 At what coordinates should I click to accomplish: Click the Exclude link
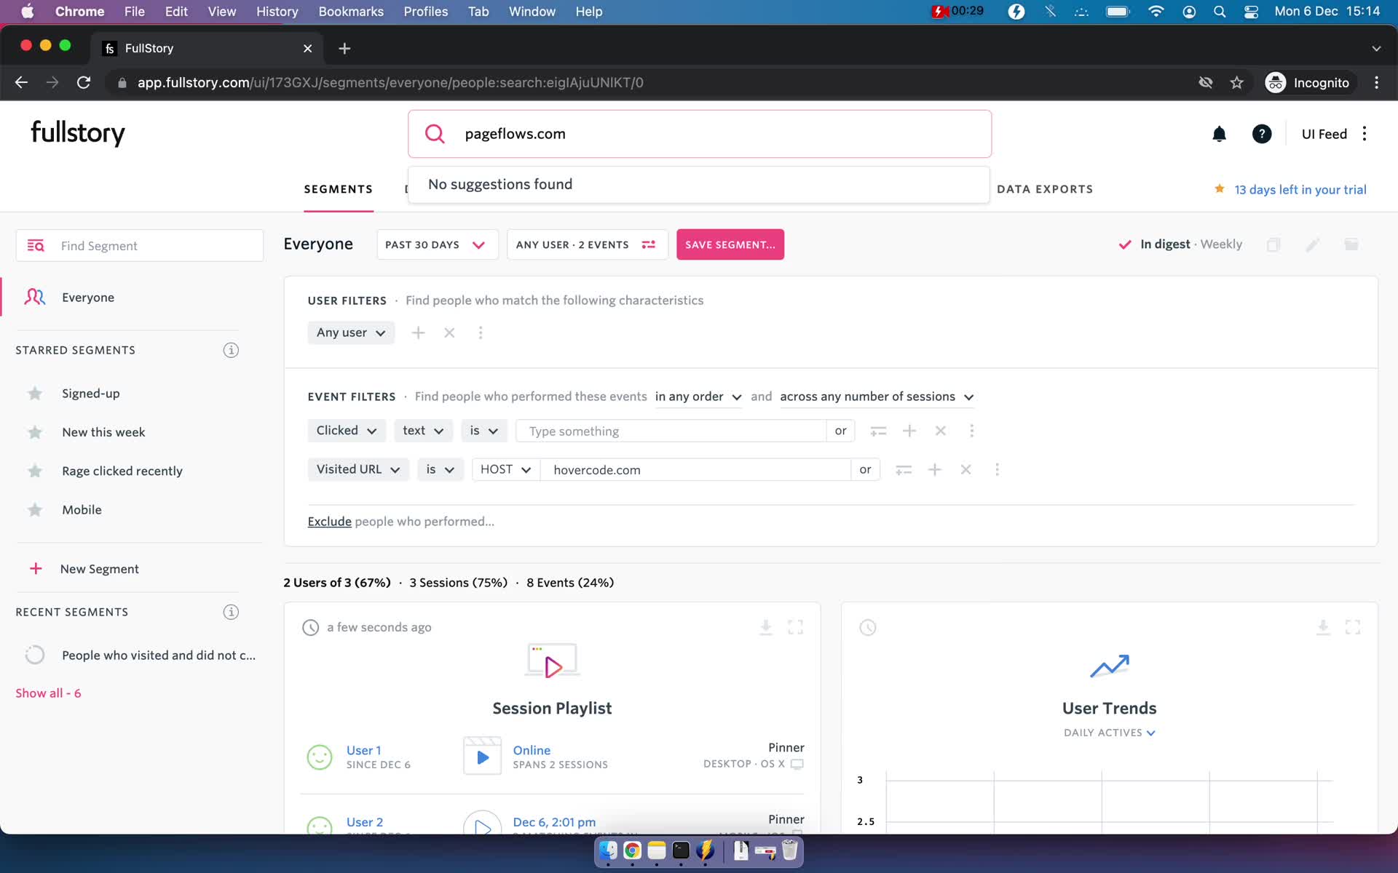pyautogui.click(x=329, y=522)
